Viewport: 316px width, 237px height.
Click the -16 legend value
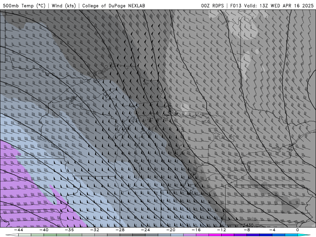[196, 230]
